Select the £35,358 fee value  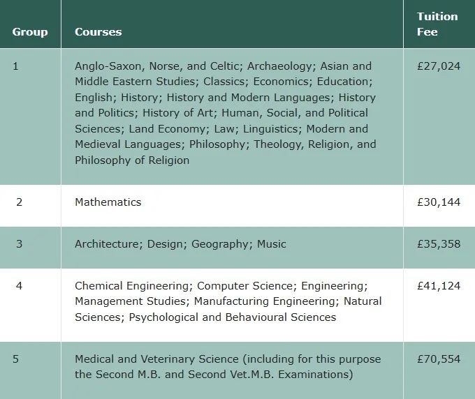coord(439,244)
